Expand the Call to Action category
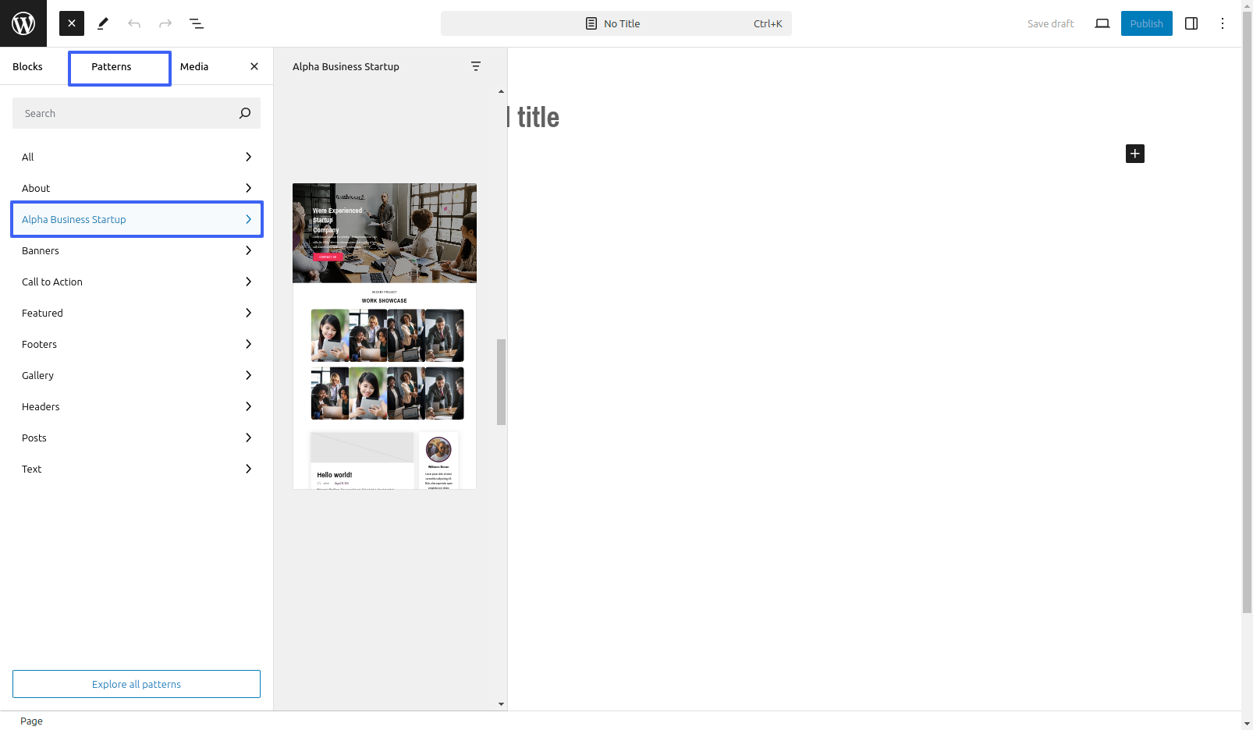 click(137, 282)
